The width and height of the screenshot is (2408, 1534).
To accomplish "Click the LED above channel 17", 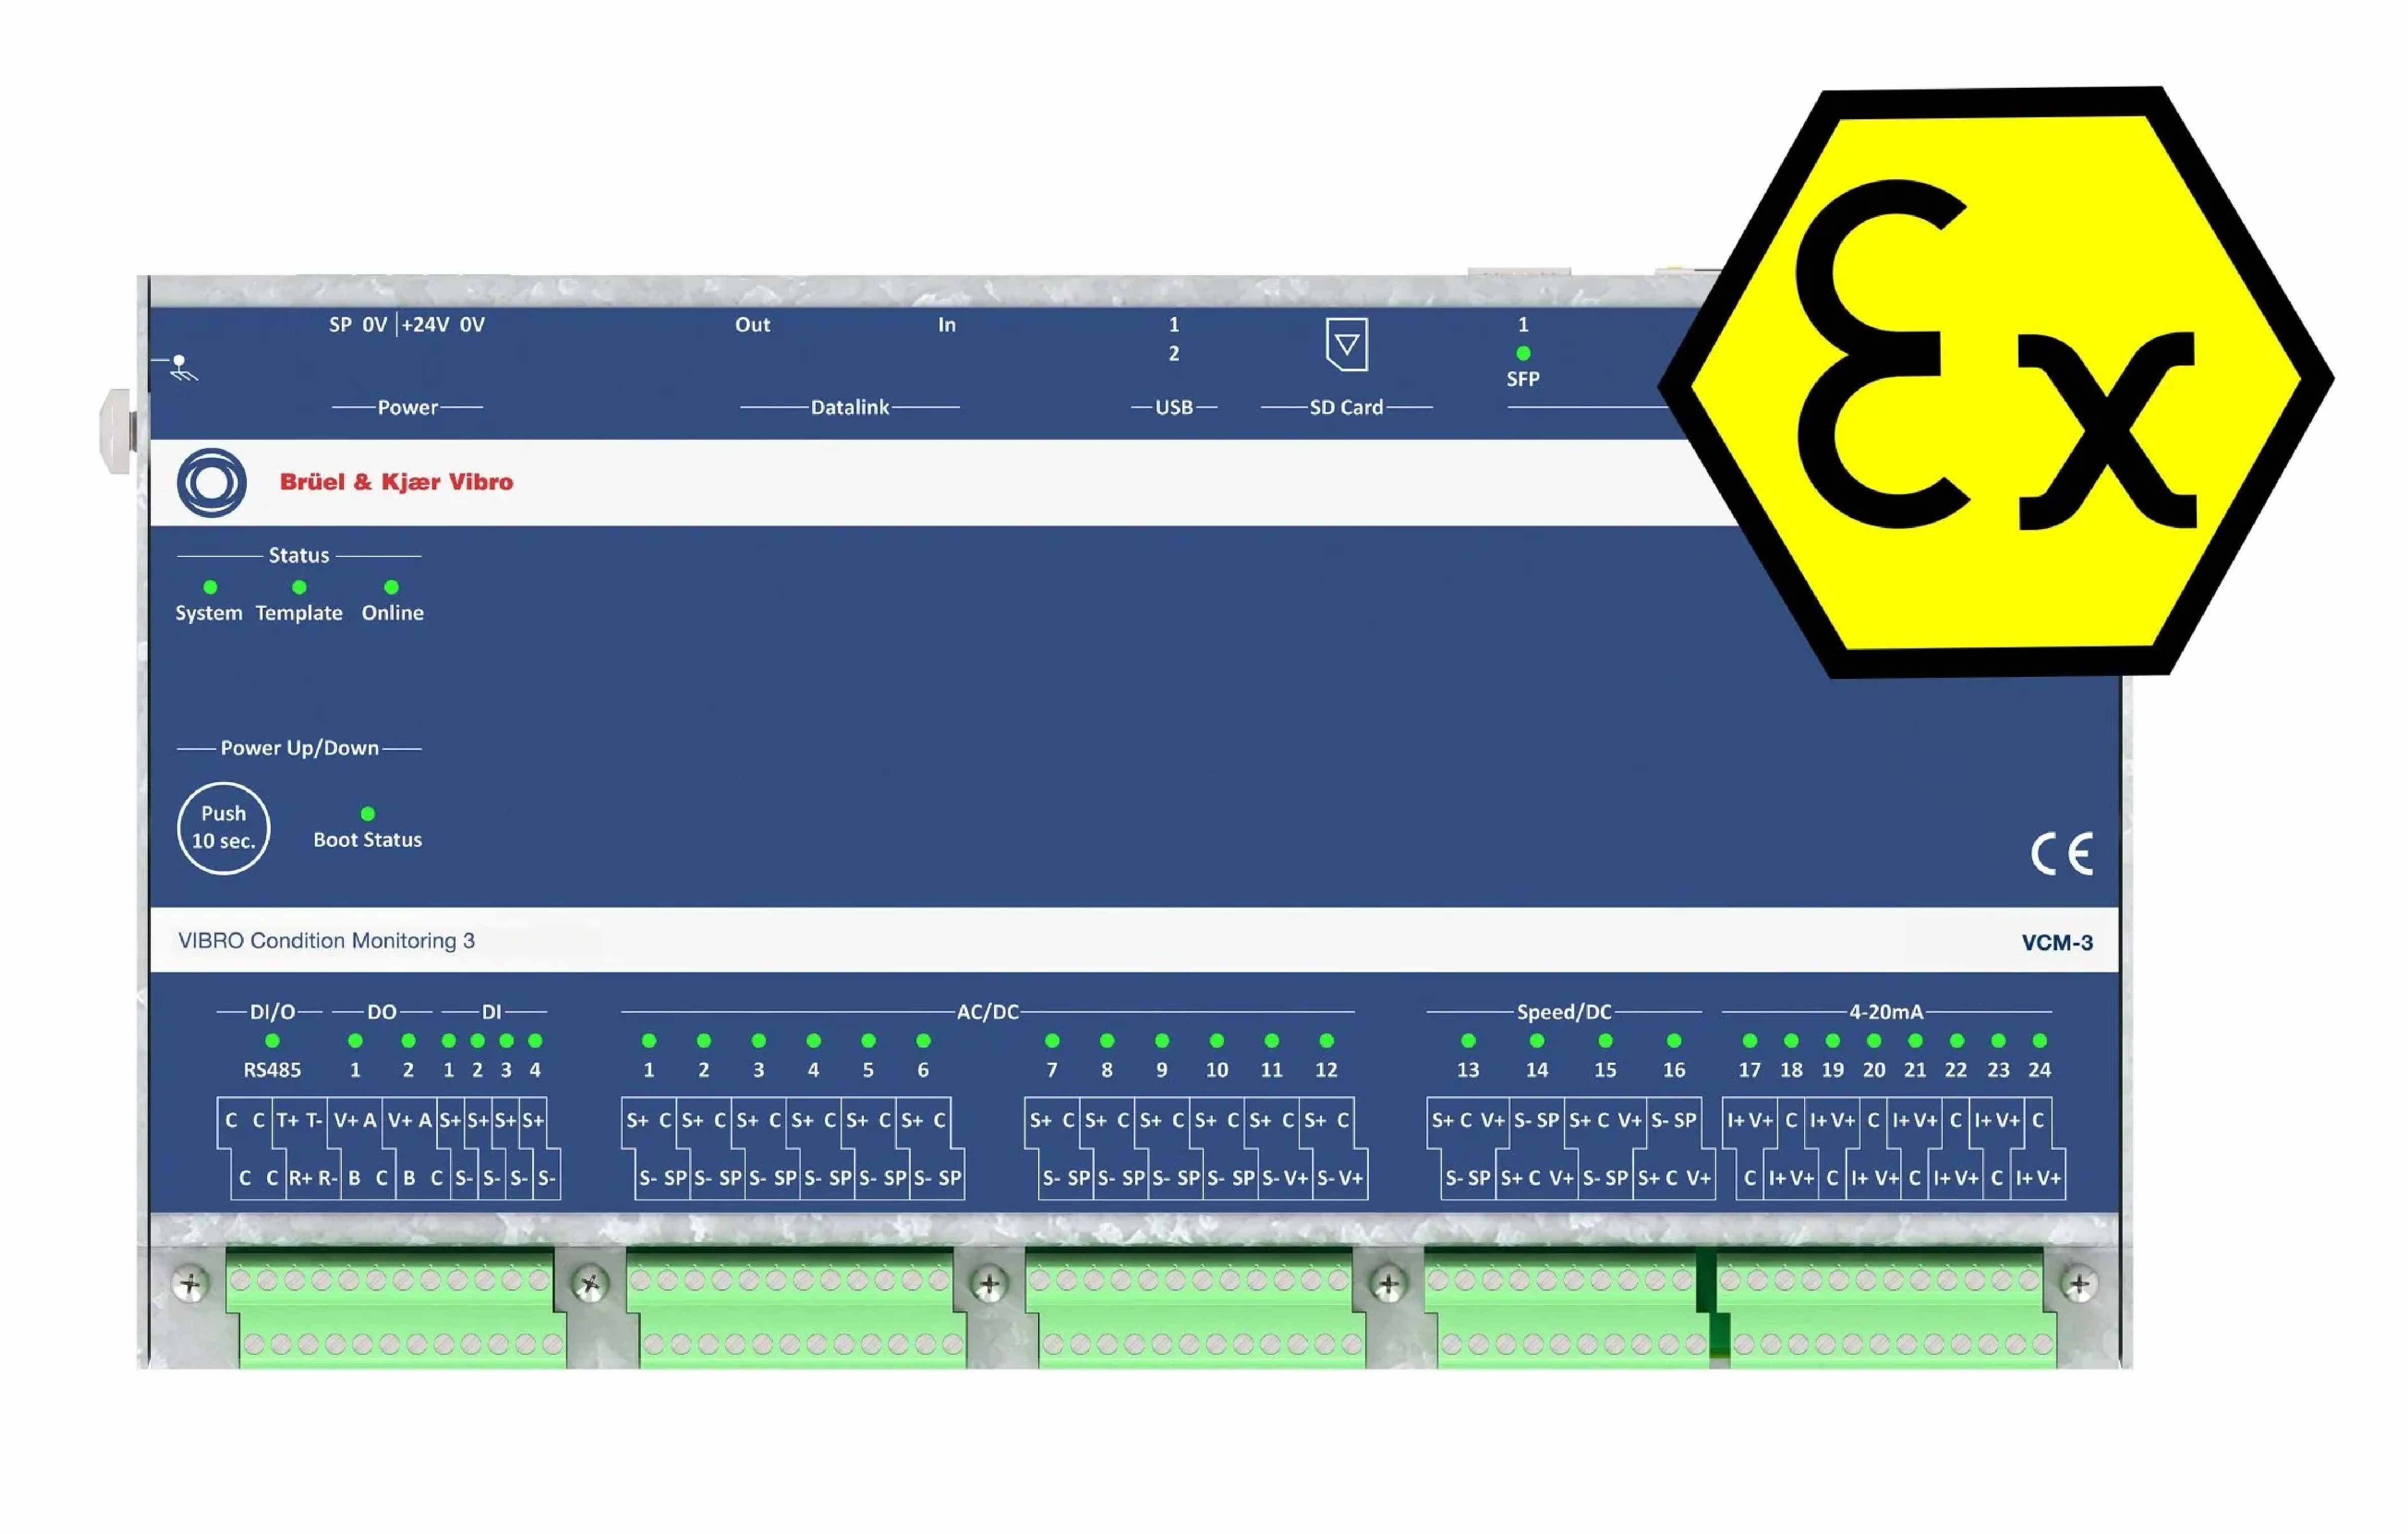I will click(x=1750, y=1041).
